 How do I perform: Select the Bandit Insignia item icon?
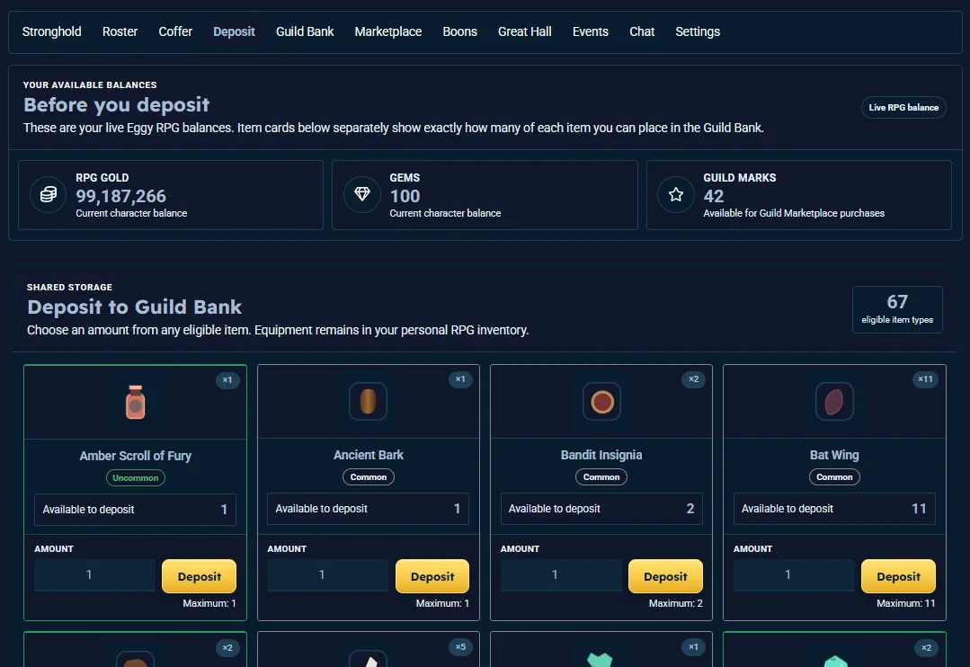601,402
